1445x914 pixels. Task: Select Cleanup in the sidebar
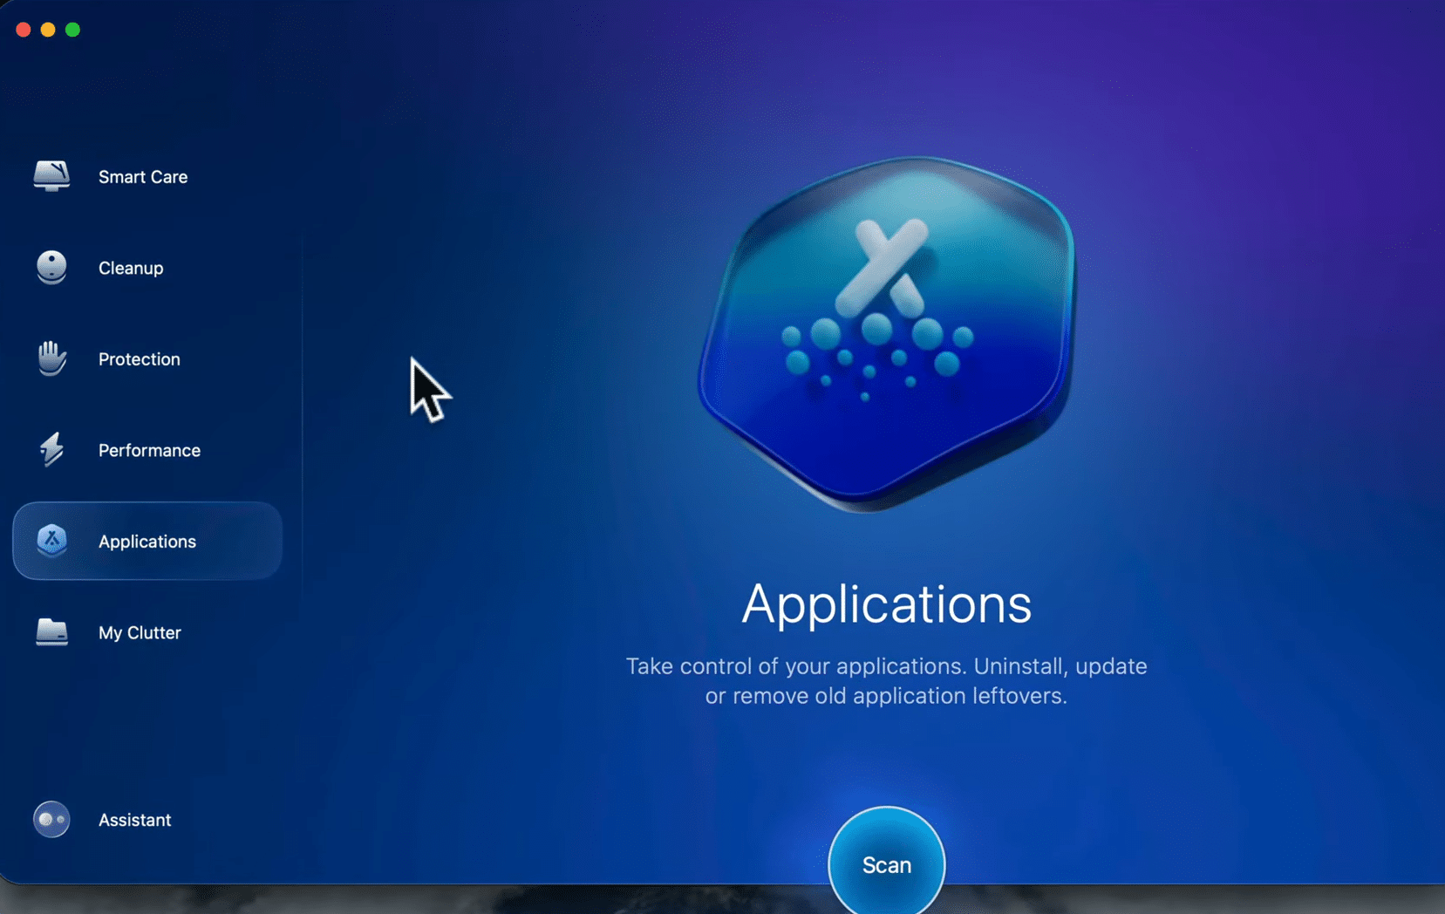131,268
